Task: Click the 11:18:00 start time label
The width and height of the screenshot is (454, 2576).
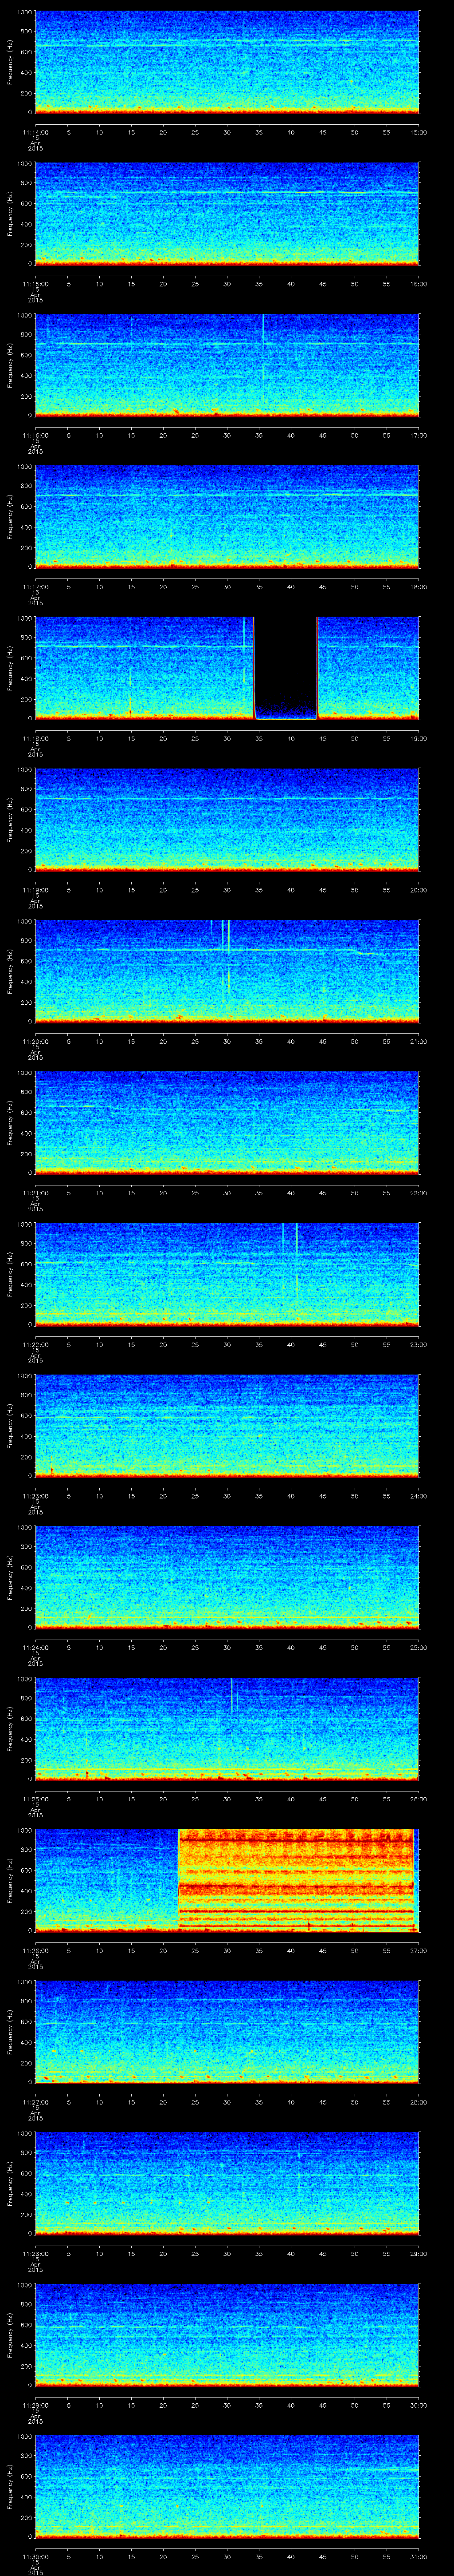Action: 35,738
